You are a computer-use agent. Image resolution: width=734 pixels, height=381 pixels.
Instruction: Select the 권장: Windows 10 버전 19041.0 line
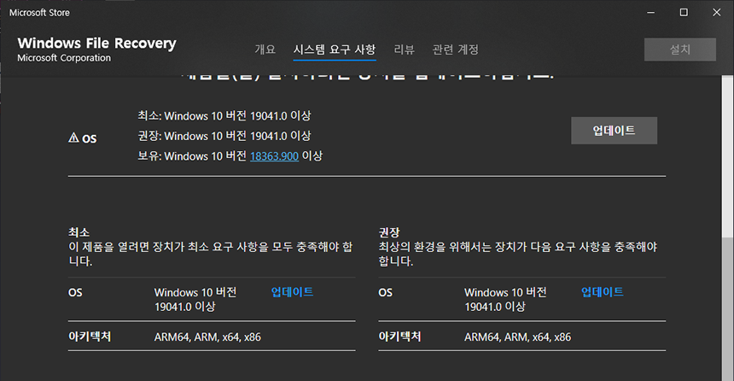(224, 136)
